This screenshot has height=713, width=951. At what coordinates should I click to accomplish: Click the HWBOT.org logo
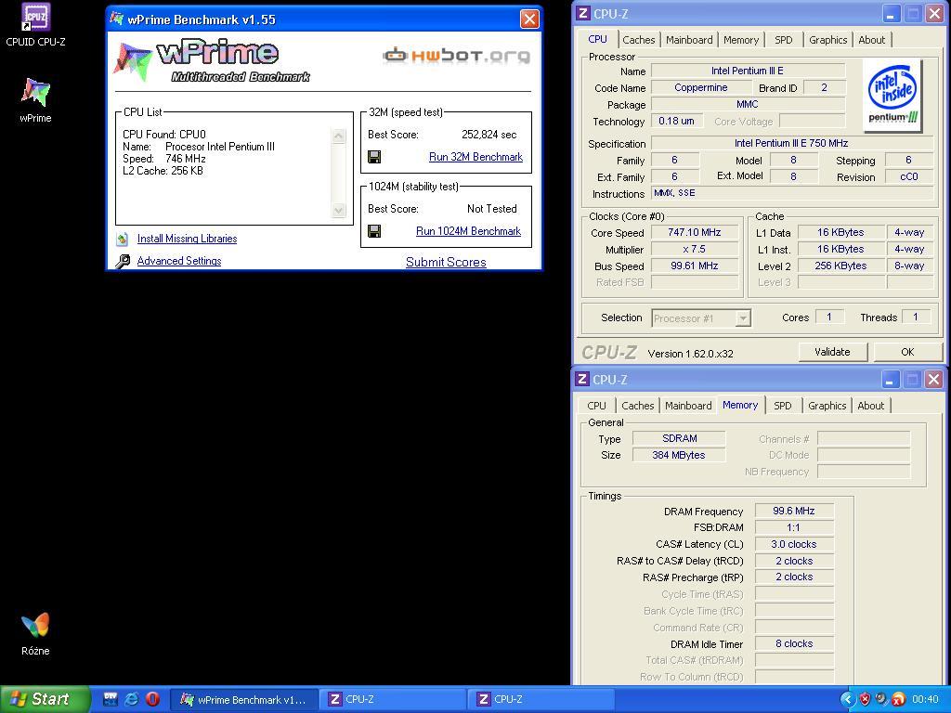456,56
